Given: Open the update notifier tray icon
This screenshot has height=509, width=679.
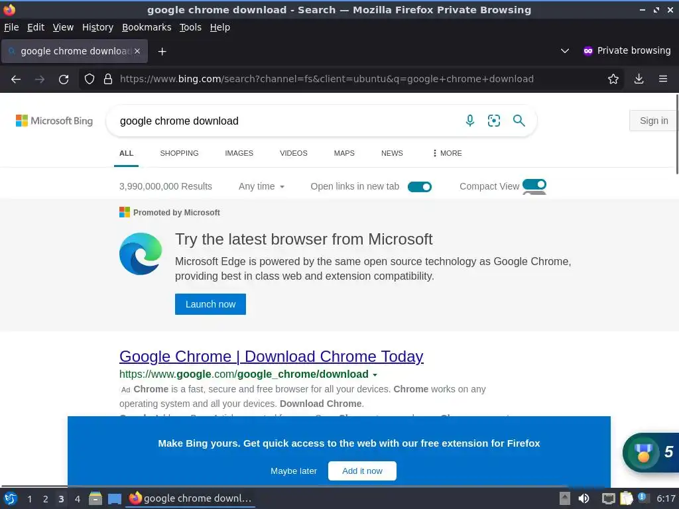Looking at the screenshot, I should 643,498.
